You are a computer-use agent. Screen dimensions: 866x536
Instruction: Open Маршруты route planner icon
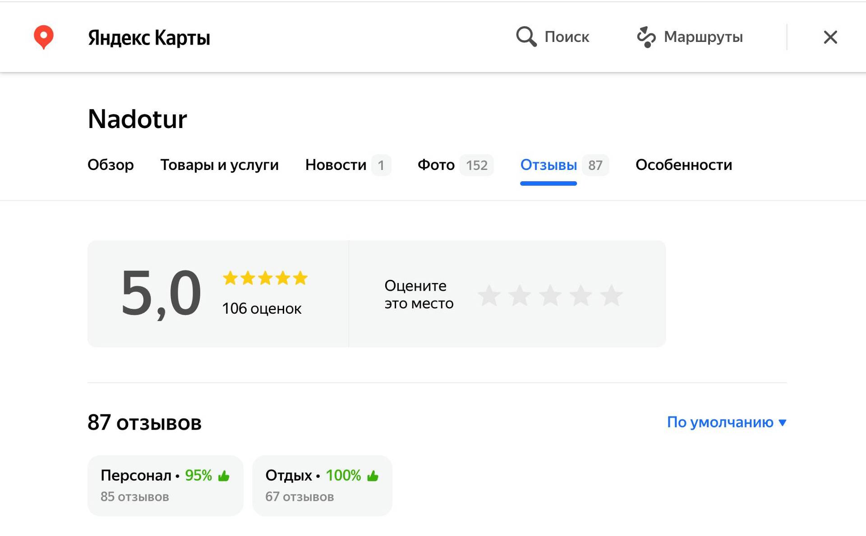(646, 37)
